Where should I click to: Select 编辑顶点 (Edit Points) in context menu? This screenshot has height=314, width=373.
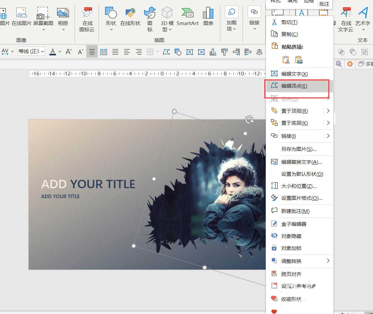click(x=294, y=86)
